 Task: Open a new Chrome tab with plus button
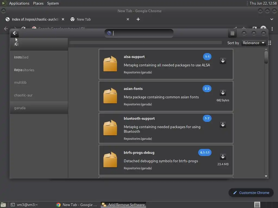click(138, 19)
